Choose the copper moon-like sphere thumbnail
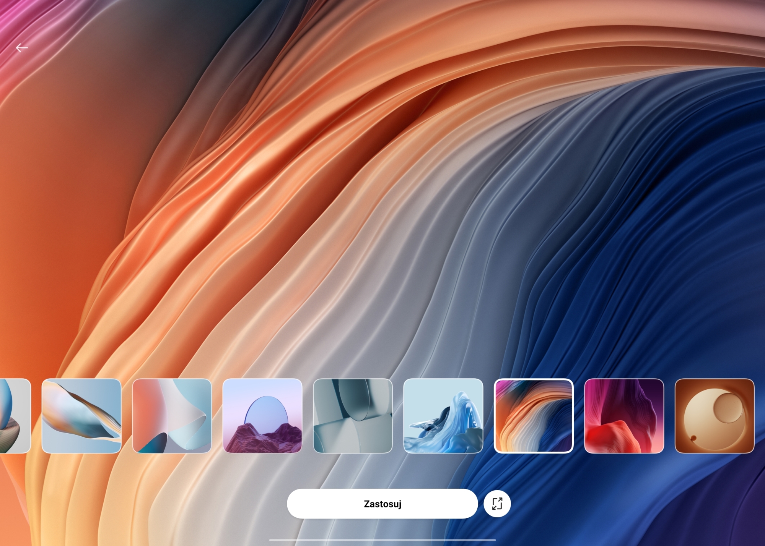This screenshot has height=546, width=765. click(x=714, y=416)
